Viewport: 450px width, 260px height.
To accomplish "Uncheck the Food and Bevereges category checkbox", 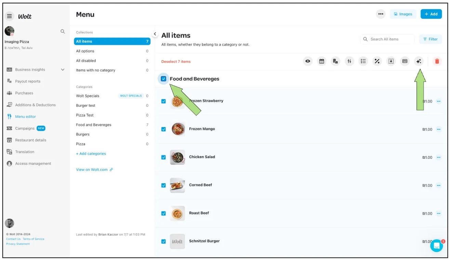I will 163,79.
